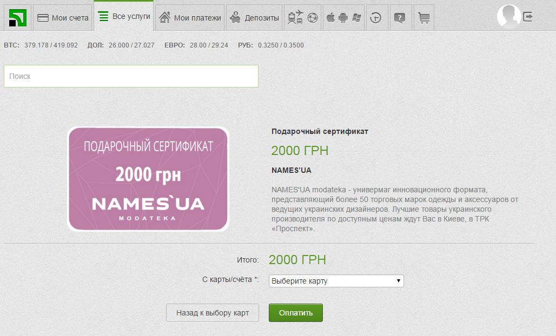556x336 pixels.
Task: Switch to the Все услуги tab
Action: 124,17
